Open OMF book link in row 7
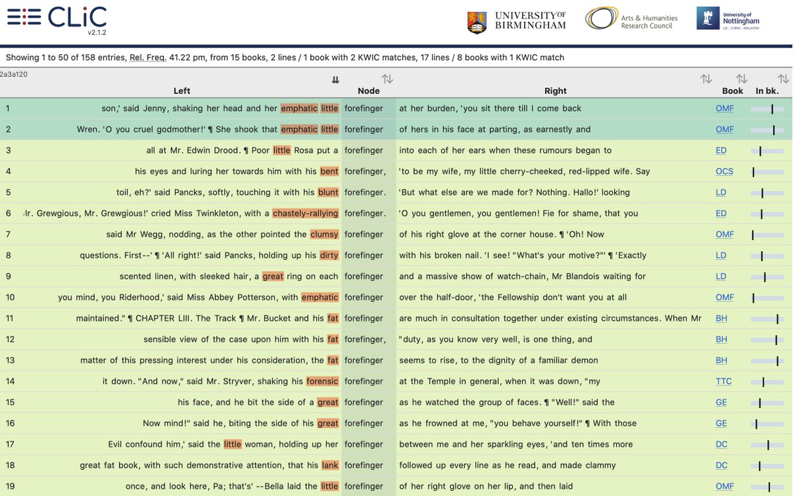Image resolution: width=795 pixels, height=496 pixels. (725, 235)
